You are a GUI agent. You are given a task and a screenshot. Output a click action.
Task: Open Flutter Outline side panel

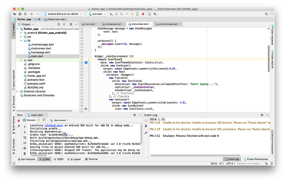(x=272, y=59)
